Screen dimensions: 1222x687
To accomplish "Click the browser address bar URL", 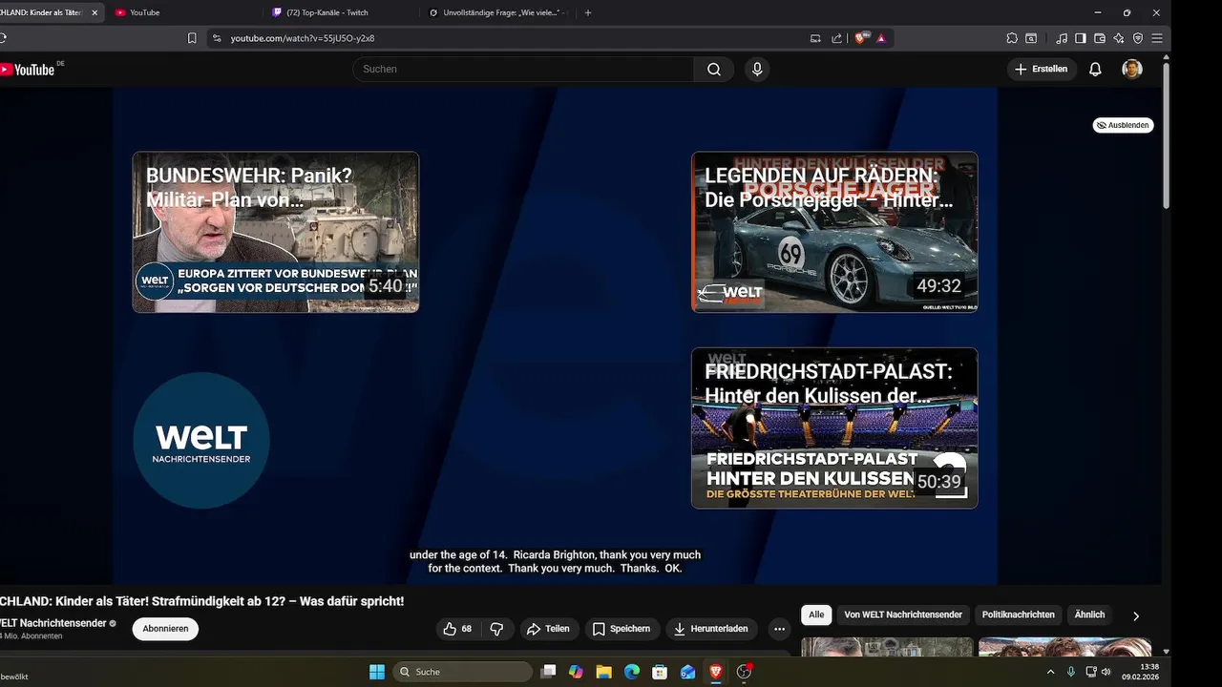I will (x=303, y=38).
